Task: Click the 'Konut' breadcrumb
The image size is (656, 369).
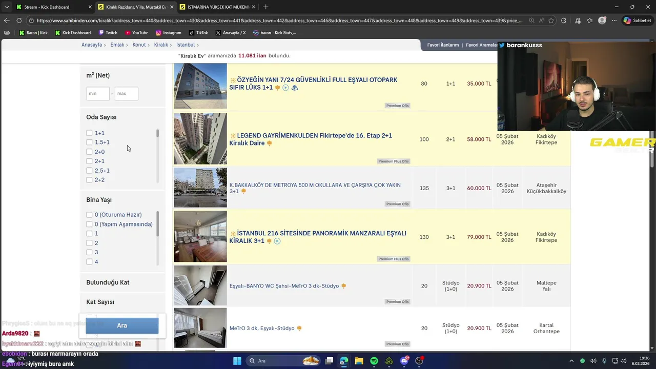Action: [x=139, y=45]
